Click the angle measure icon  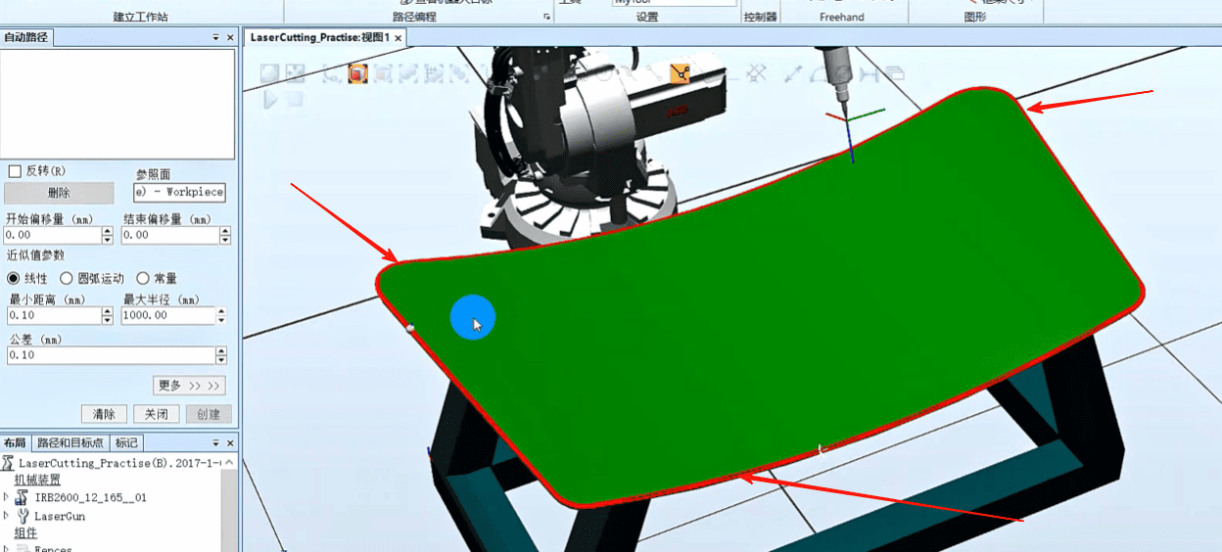819,73
